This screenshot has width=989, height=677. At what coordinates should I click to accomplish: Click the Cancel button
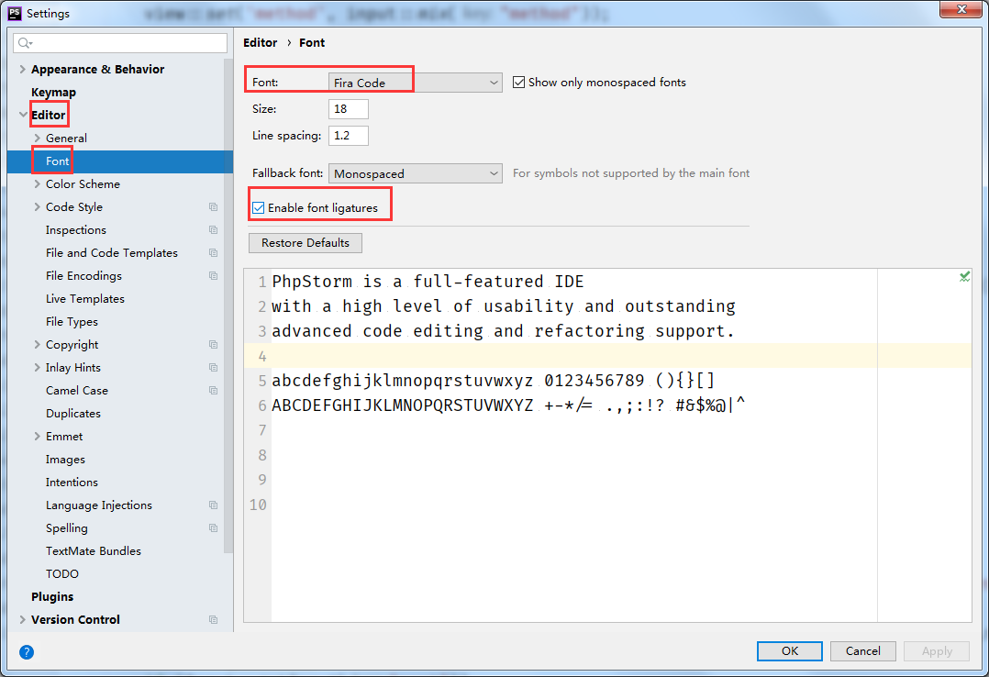pyautogui.click(x=862, y=651)
